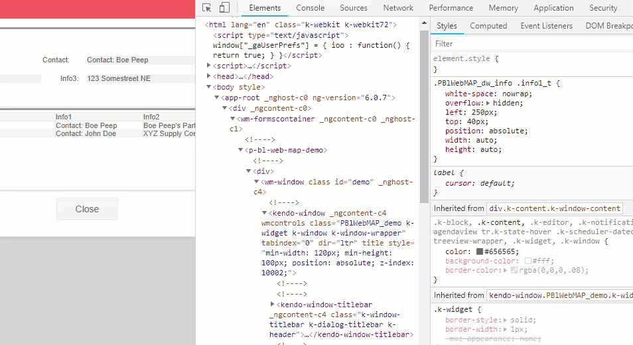Select the DOM Breakpoints sub-tab

point(609,26)
